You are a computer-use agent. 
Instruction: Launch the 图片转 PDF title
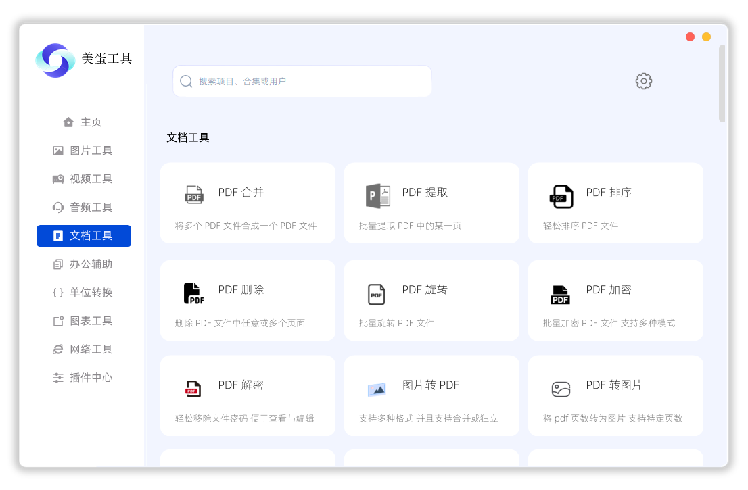click(431, 385)
